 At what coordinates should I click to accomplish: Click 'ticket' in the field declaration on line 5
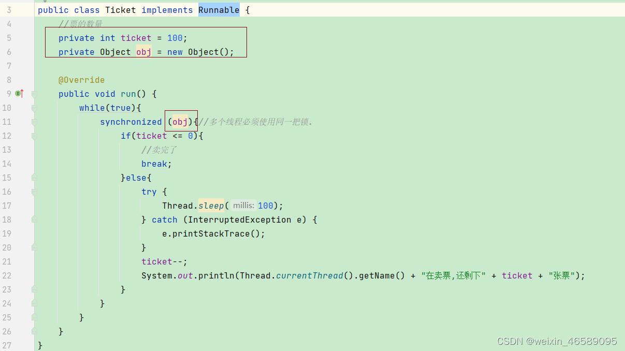point(136,38)
